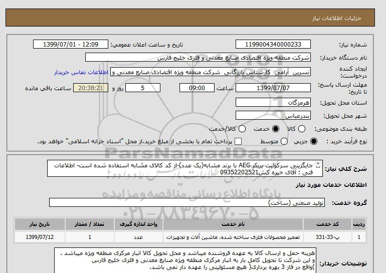
Task: Click the شماره نیاز label
Action: click(353, 45)
